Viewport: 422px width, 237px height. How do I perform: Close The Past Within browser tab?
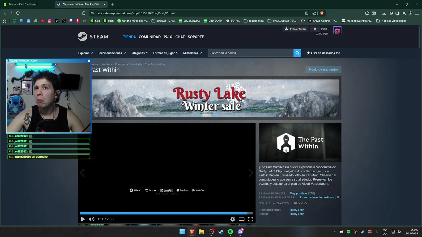point(105,4)
